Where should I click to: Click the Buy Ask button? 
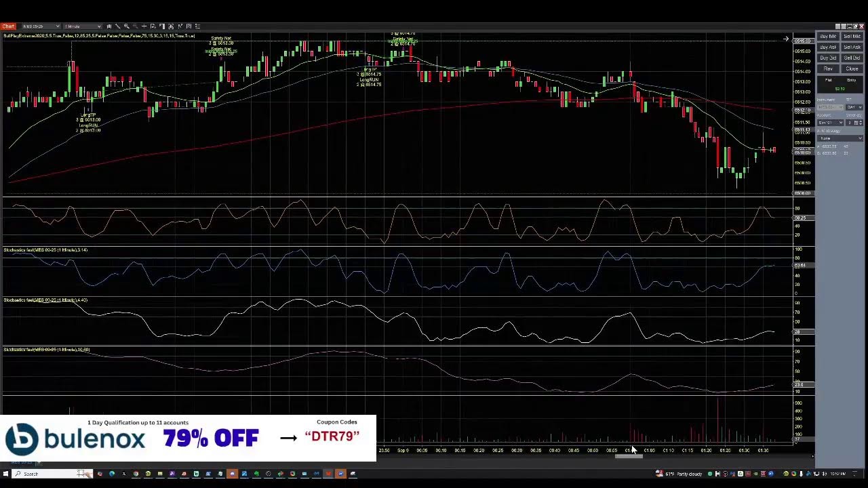coord(828,47)
